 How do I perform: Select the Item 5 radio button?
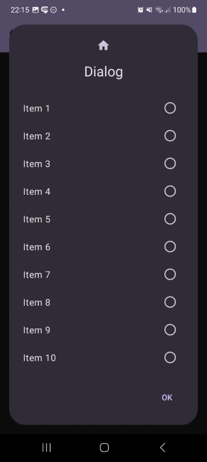tap(170, 219)
